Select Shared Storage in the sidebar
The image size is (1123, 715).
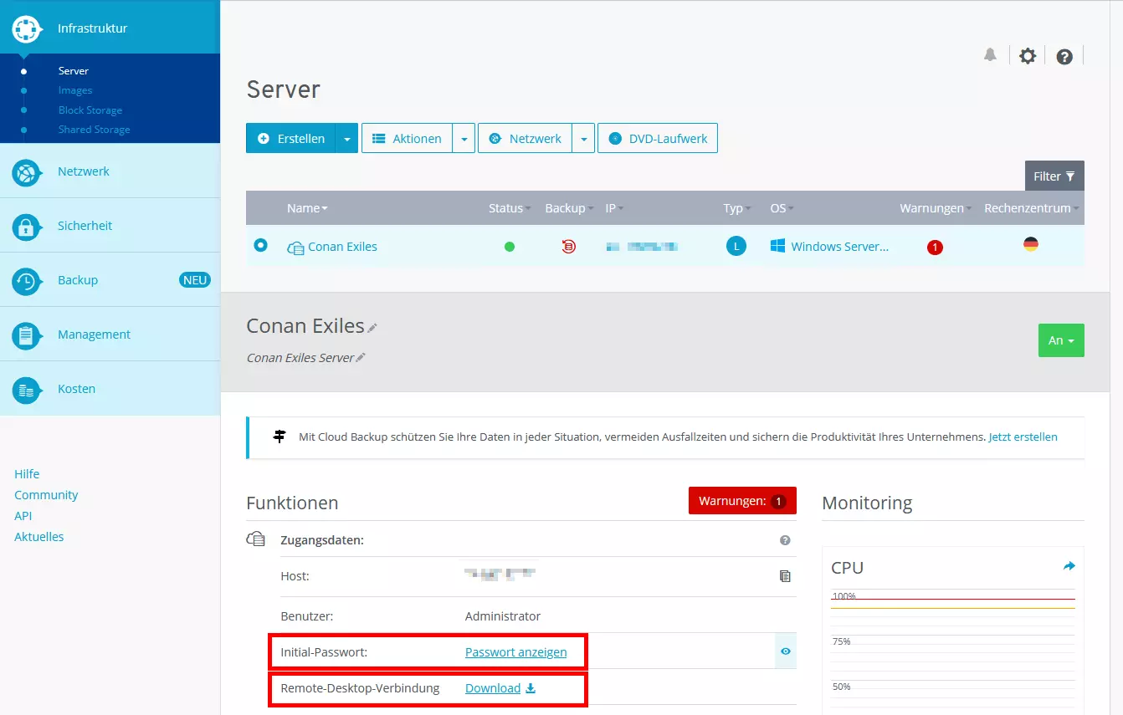click(94, 130)
